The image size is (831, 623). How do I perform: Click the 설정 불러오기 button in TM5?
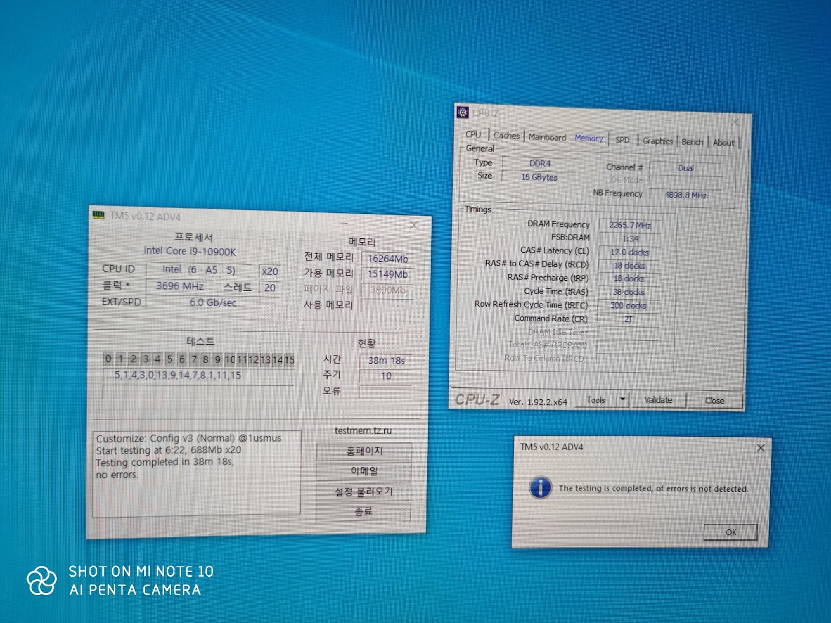364,491
